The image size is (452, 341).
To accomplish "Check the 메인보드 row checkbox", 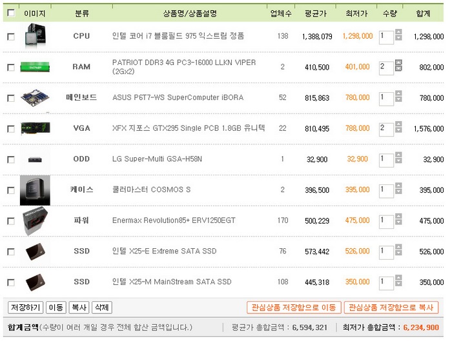I will point(11,98).
